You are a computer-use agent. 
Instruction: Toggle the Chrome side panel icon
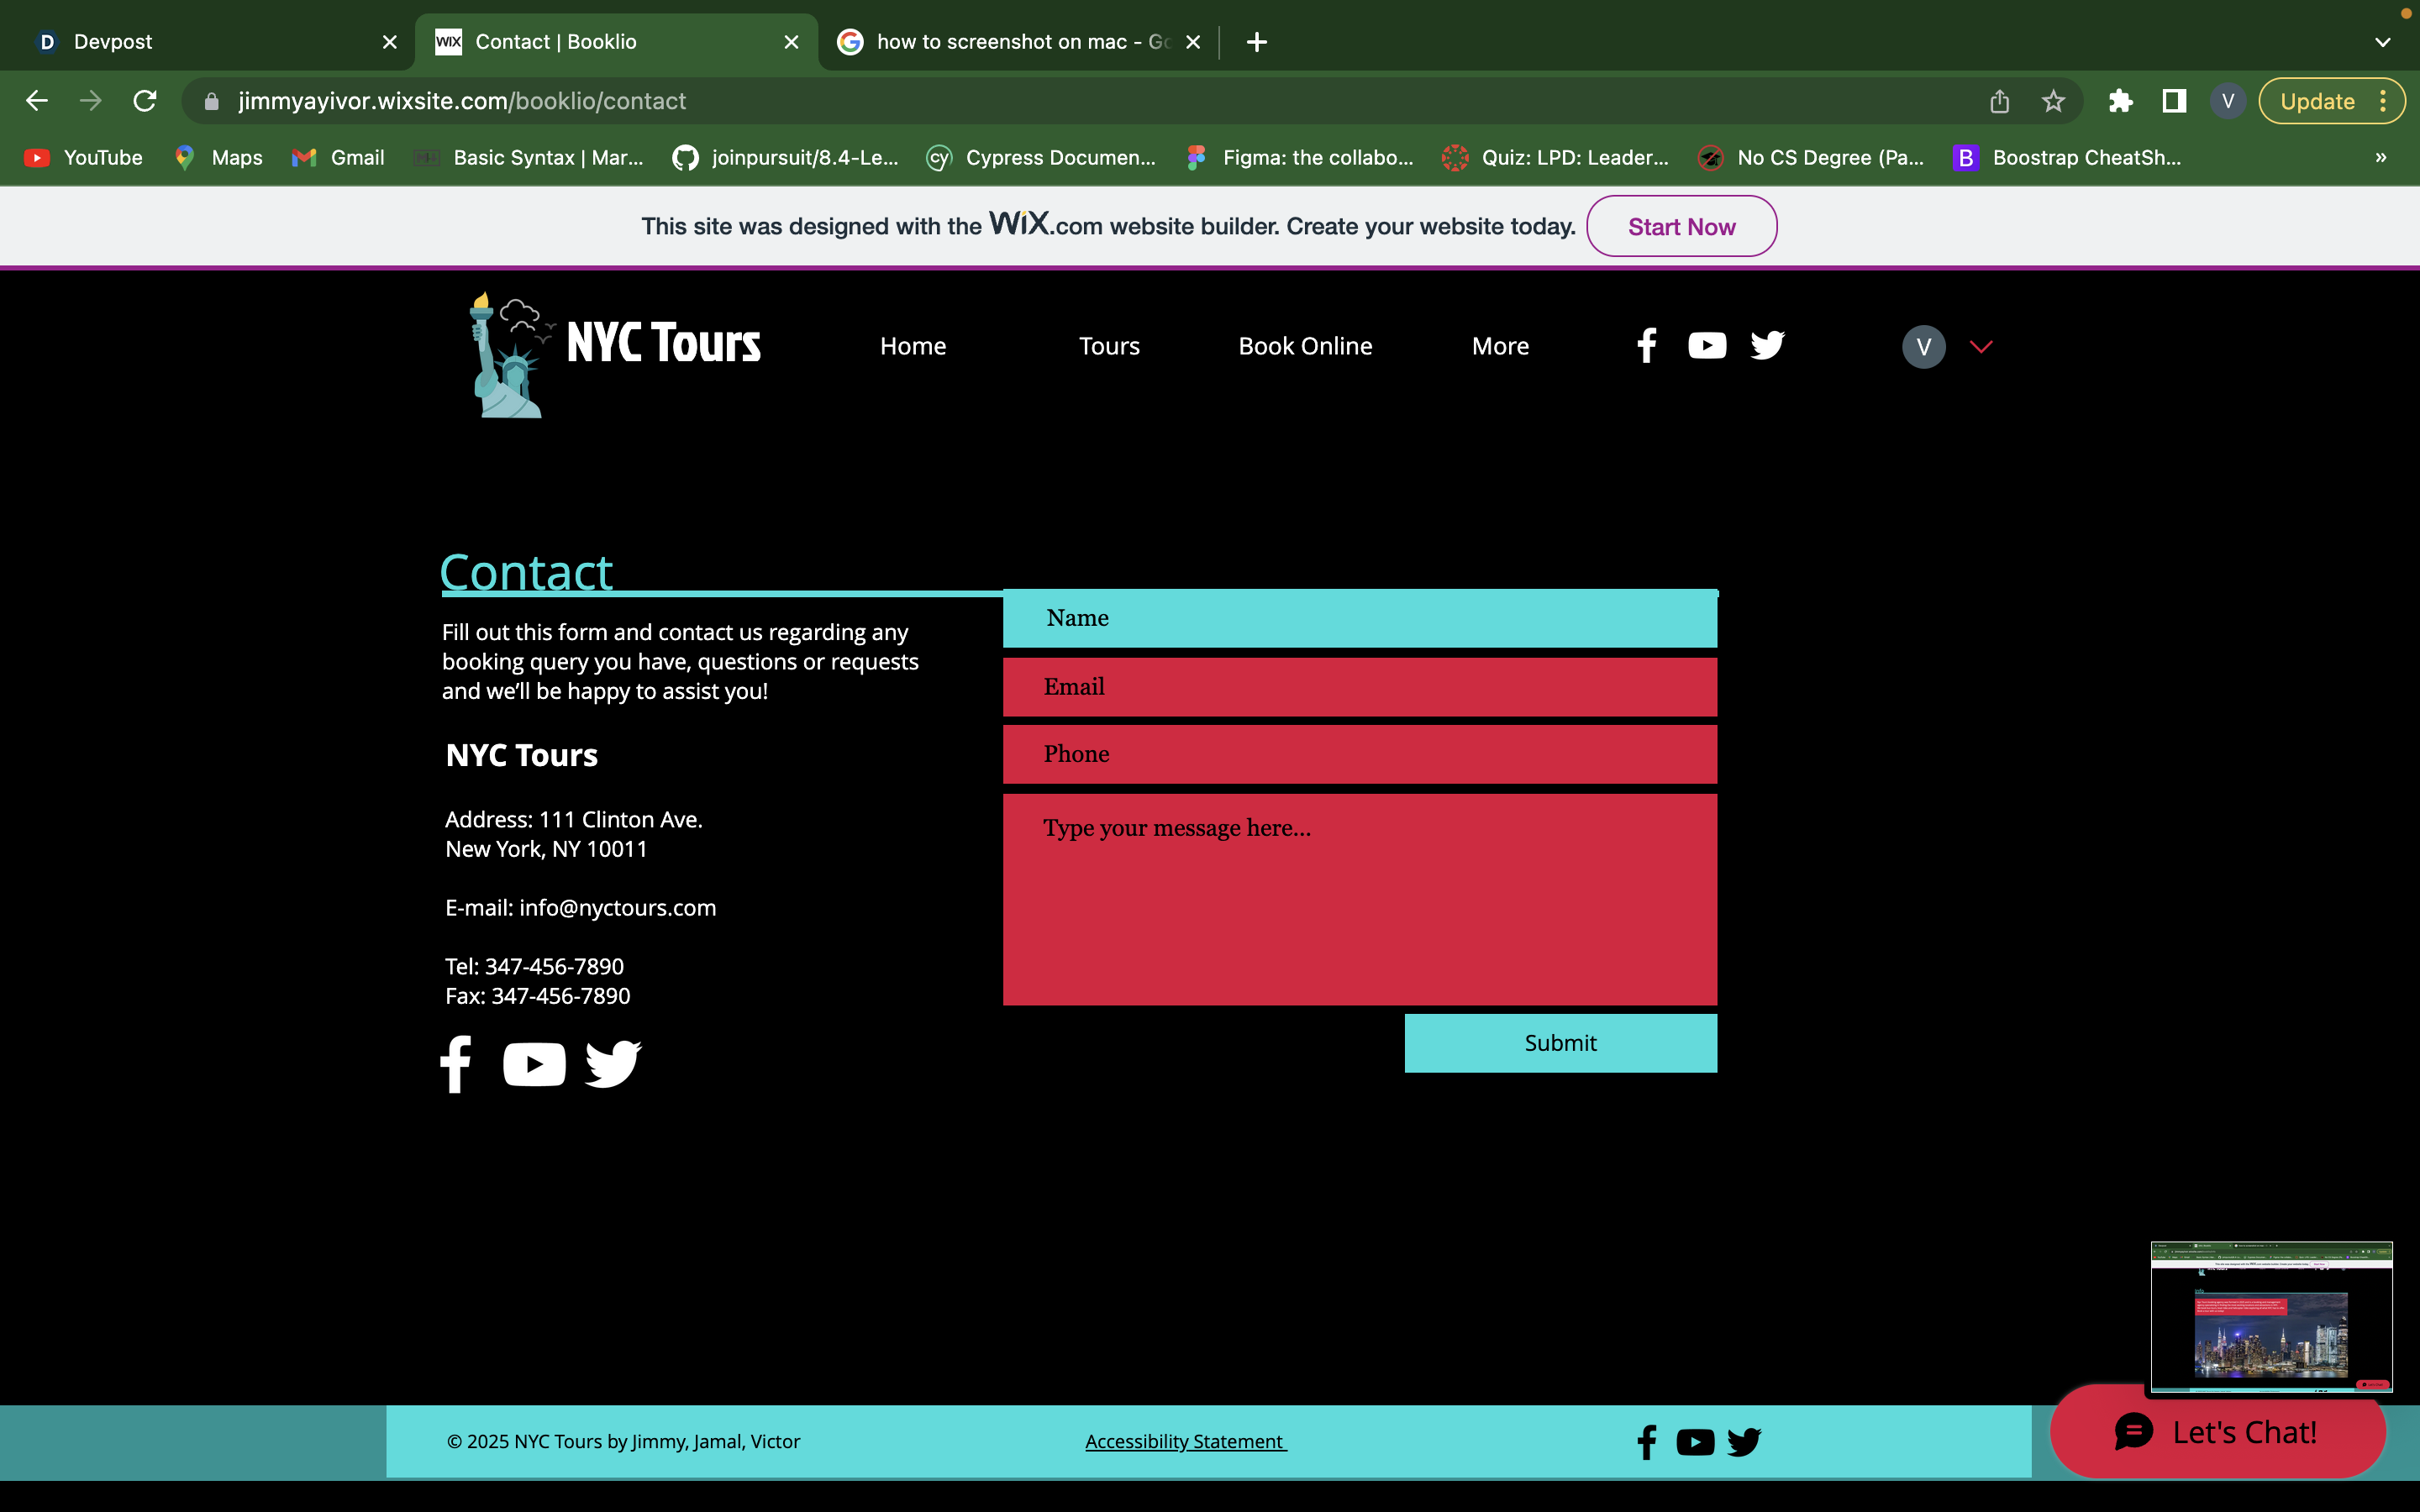pos(2173,101)
